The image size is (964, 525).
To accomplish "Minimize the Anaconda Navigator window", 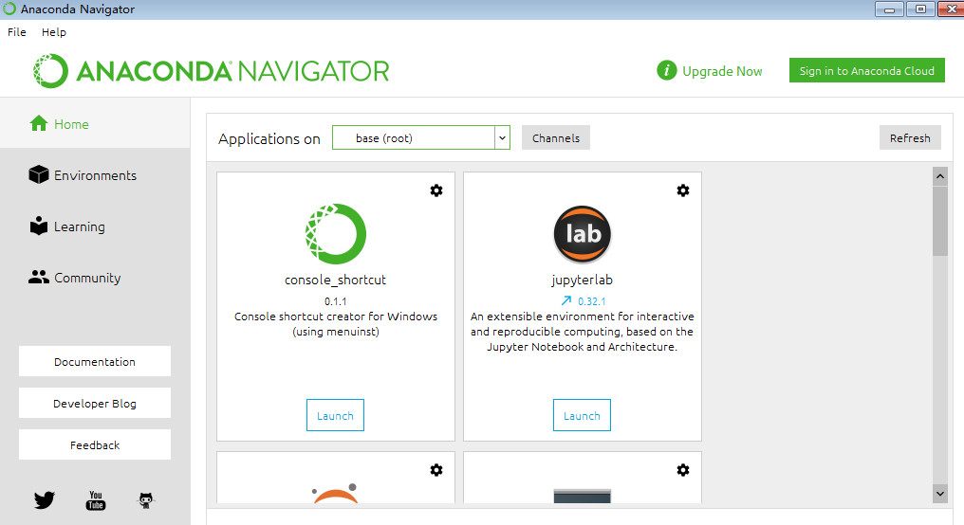I will (x=889, y=9).
